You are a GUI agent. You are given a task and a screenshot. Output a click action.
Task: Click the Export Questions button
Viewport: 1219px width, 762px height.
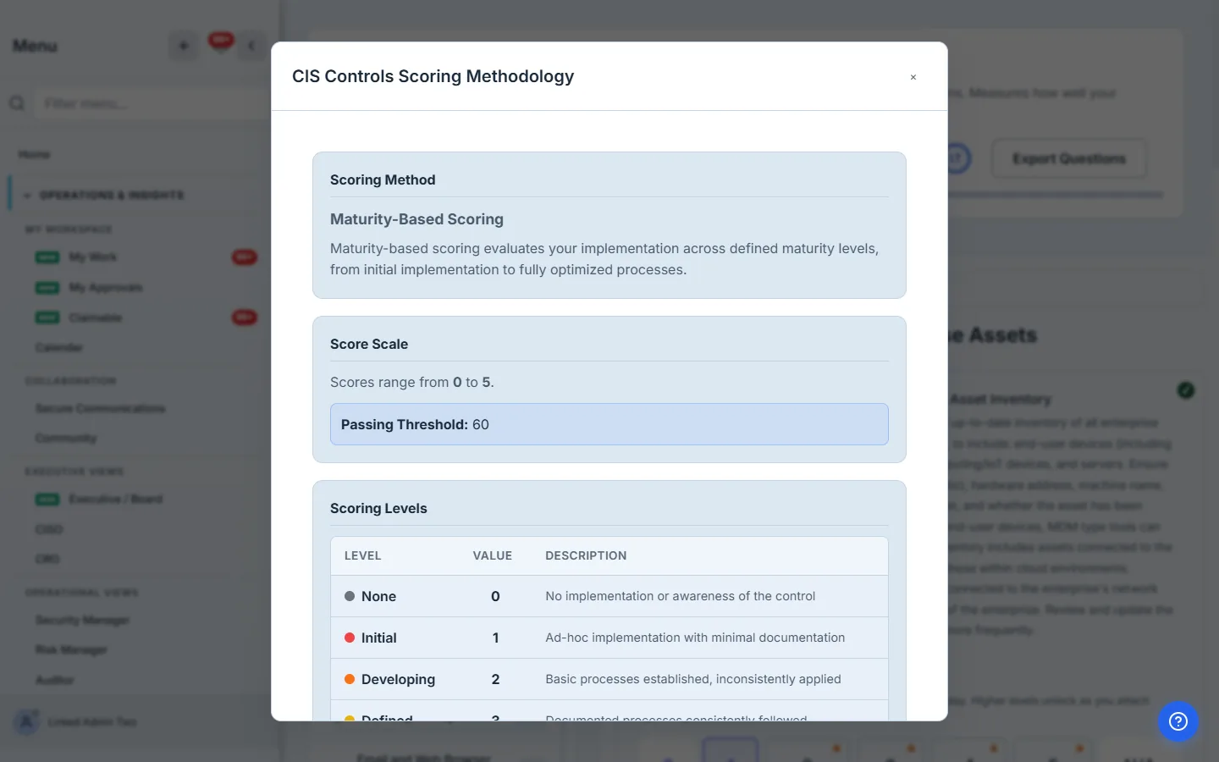click(1069, 159)
